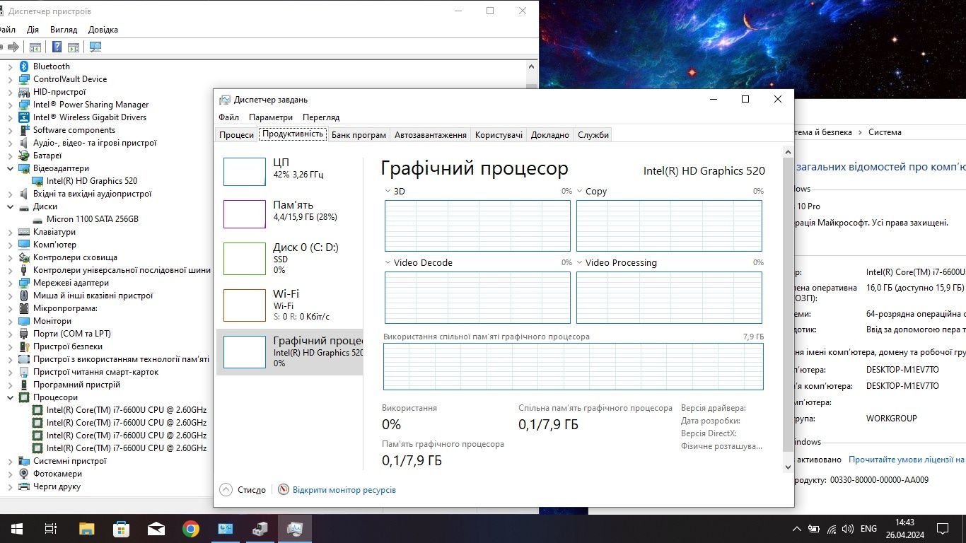Switch to the Процеси tab
The width and height of the screenshot is (966, 543).
coord(236,135)
